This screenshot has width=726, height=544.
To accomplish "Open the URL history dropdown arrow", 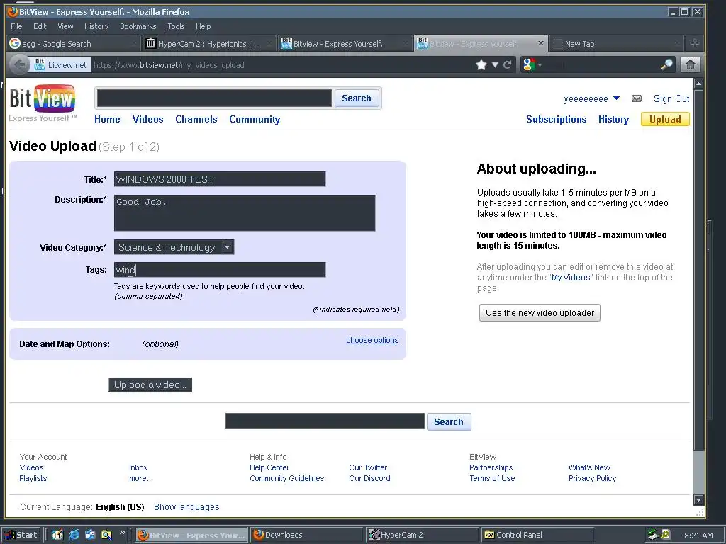I will 495,64.
